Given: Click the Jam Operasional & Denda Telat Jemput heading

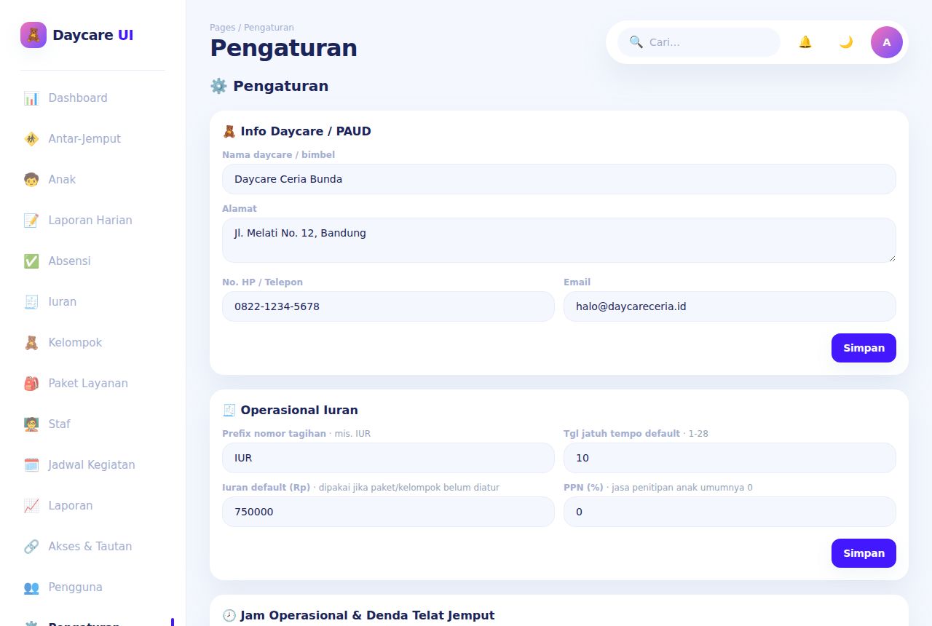Looking at the screenshot, I should tap(358, 616).
